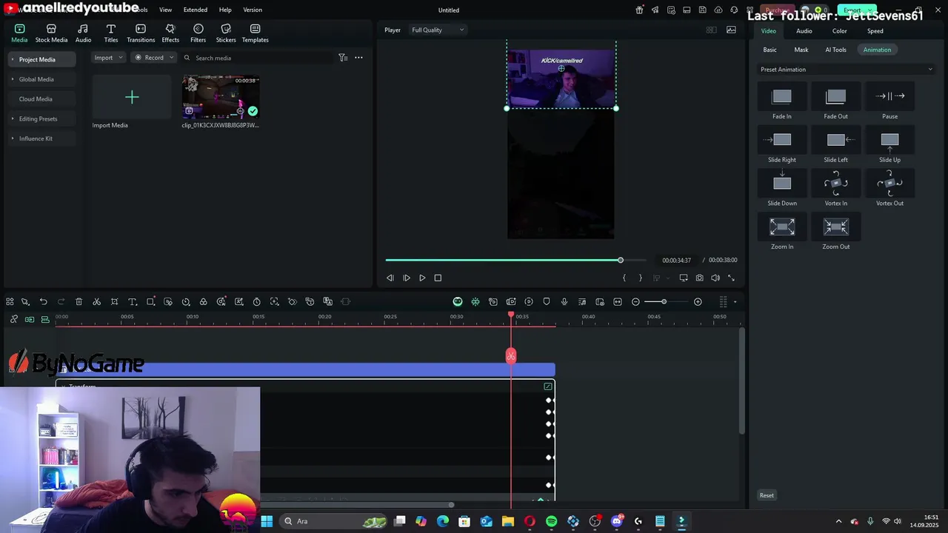
Task: Open the Import dropdown
Action: click(x=108, y=58)
